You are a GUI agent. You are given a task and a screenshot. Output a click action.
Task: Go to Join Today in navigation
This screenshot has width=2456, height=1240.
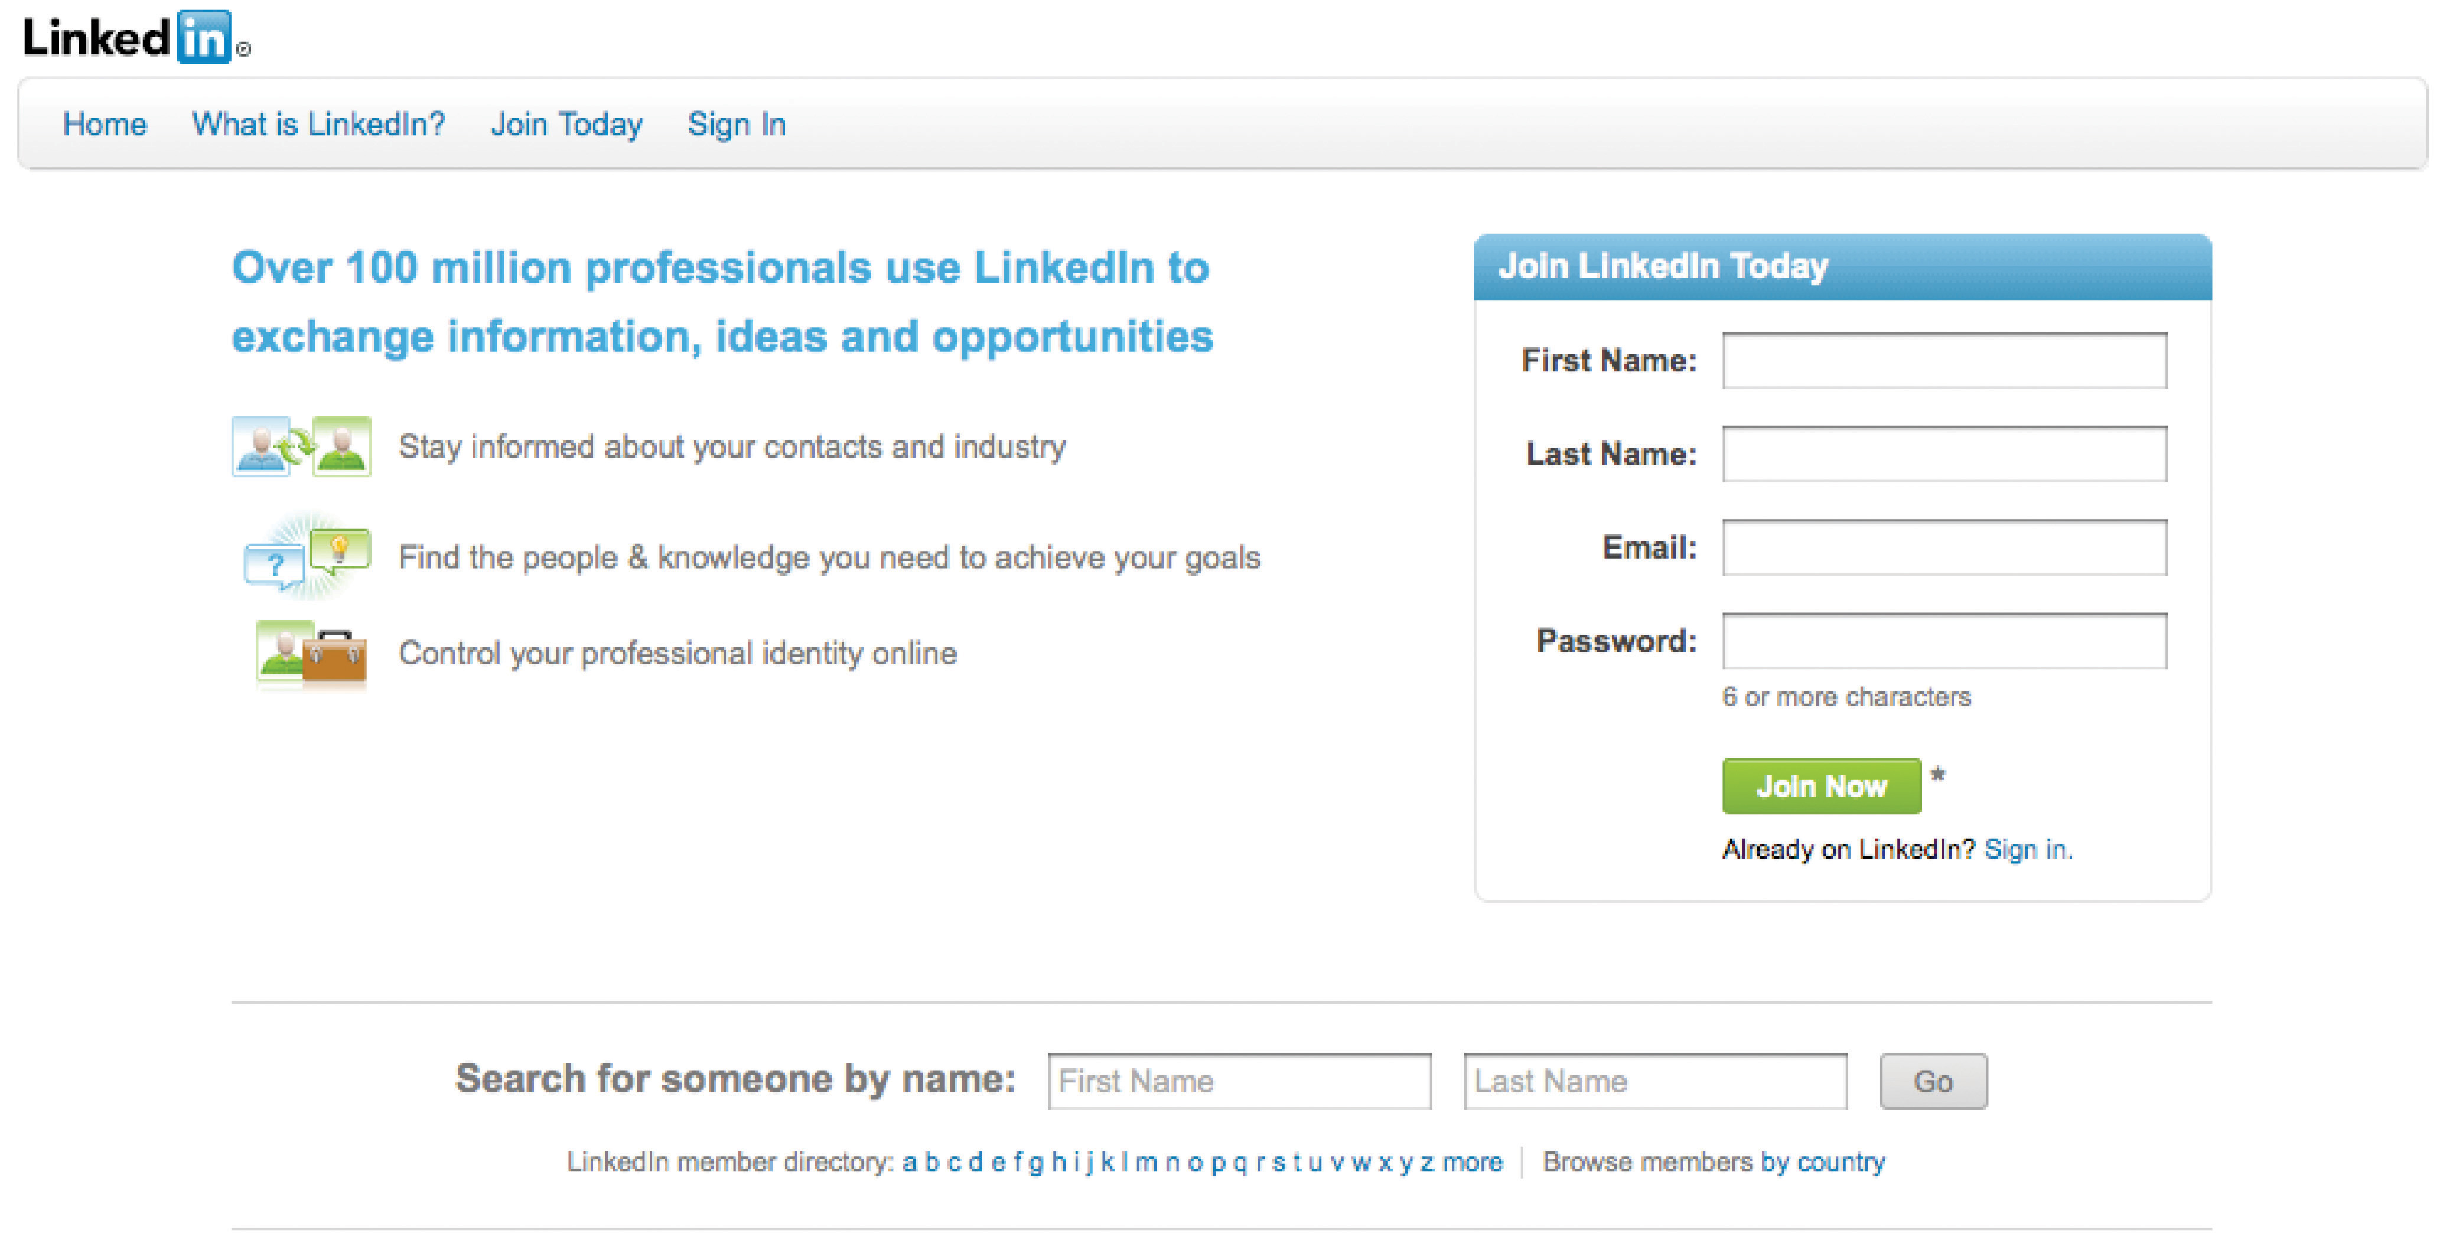566,124
